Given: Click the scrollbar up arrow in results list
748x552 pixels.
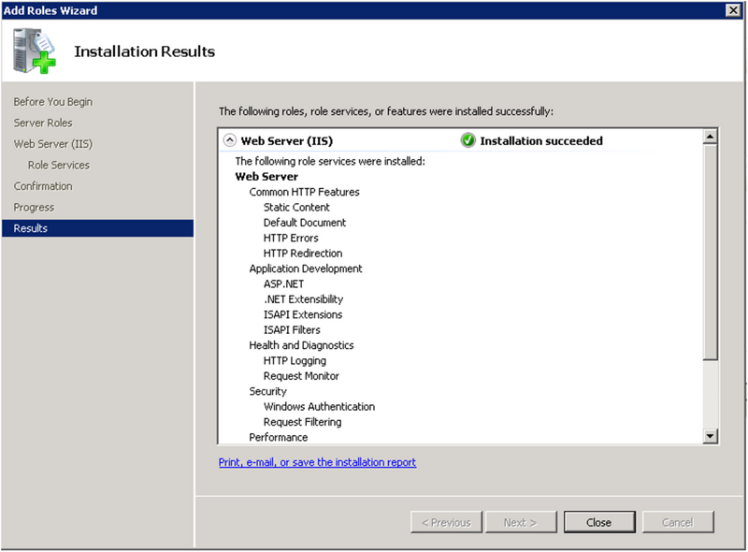Looking at the screenshot, I should [709, 134].
